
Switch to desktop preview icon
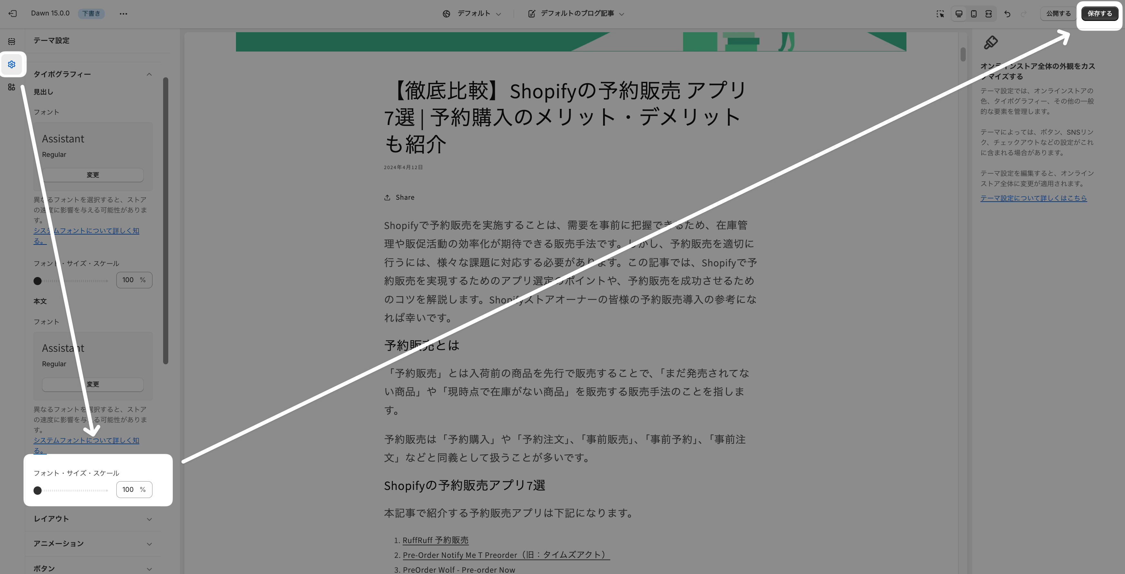click(959, 14)
